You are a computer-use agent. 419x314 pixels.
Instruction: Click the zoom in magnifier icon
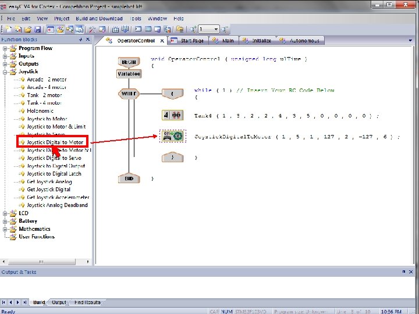[193, 29]
